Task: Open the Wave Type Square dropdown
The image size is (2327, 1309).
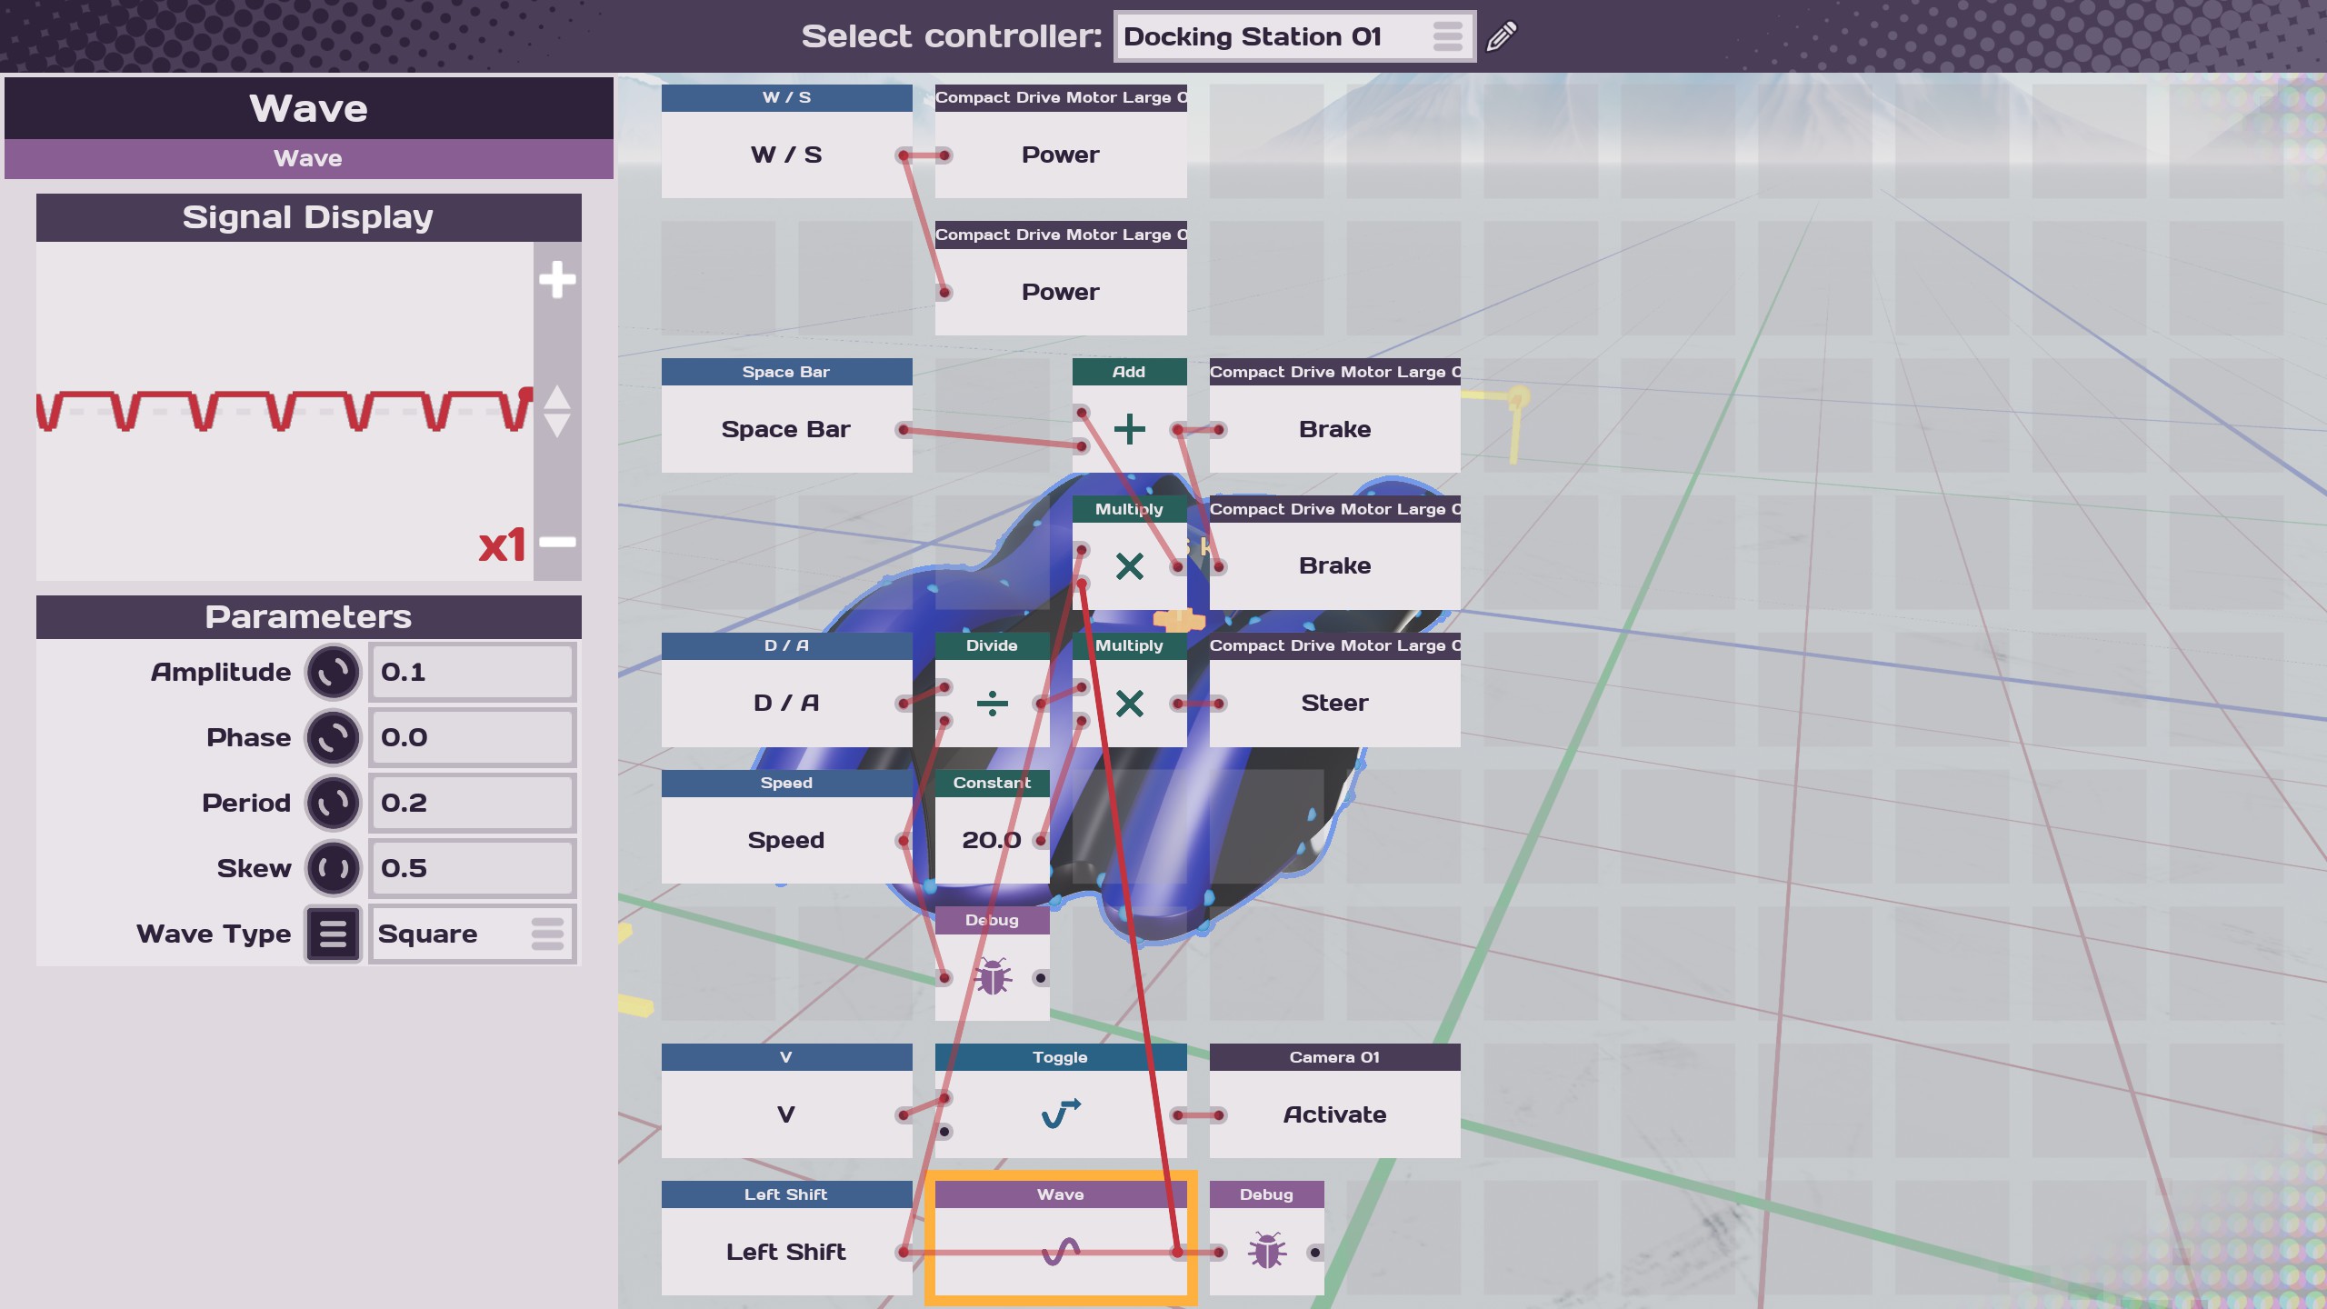Action: click(x=471, y=934)
